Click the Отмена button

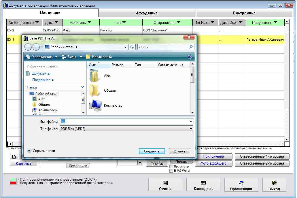[179, 151]
